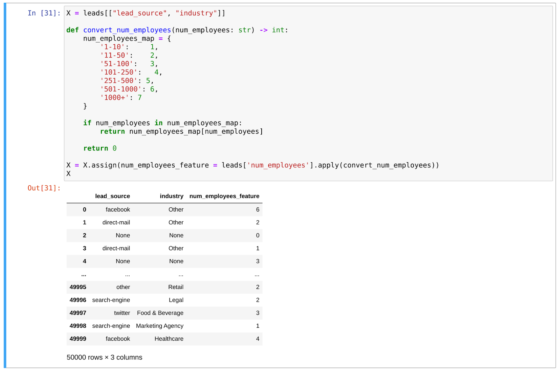The width and height of the screenshot is (559, 370).
Task: Click 'search-engine' in row 49996
Action: 111,300
